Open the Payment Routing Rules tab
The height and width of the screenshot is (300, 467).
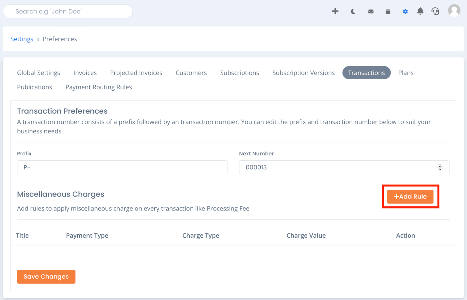point(98,87)
